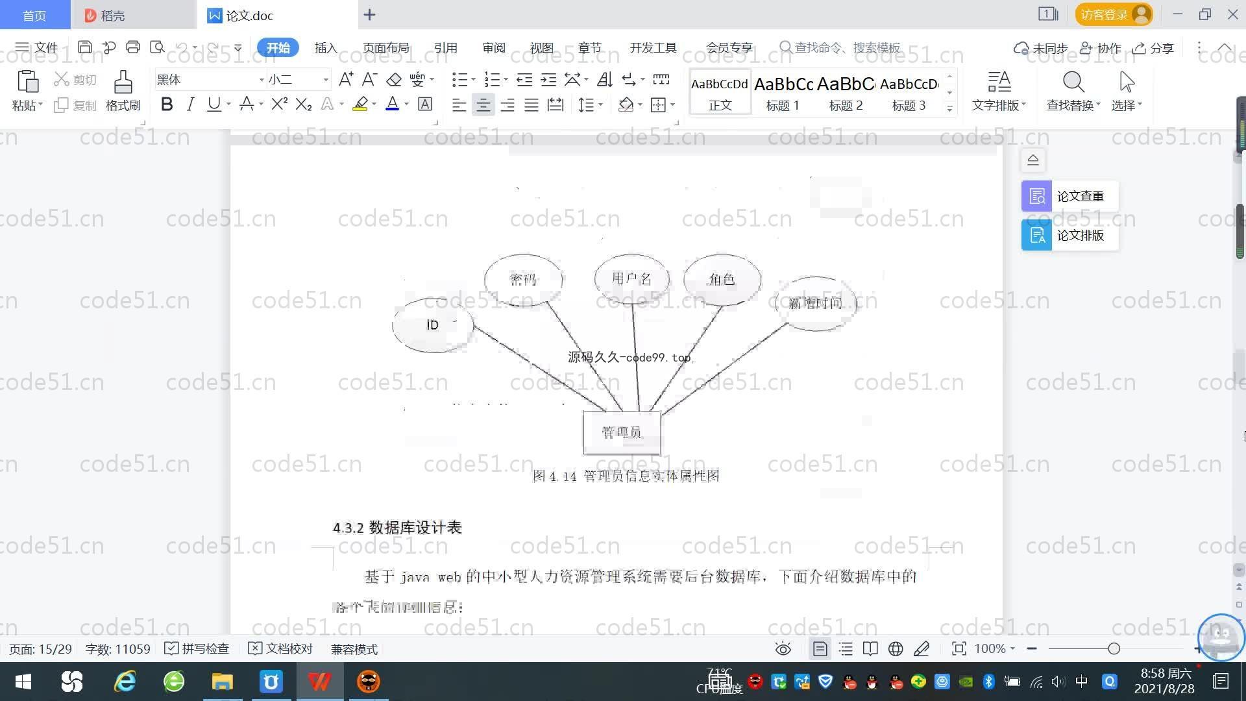Click the print icon in quick toolbar
The width and height of the screenshot is (1246, 701).
[133, 47]
